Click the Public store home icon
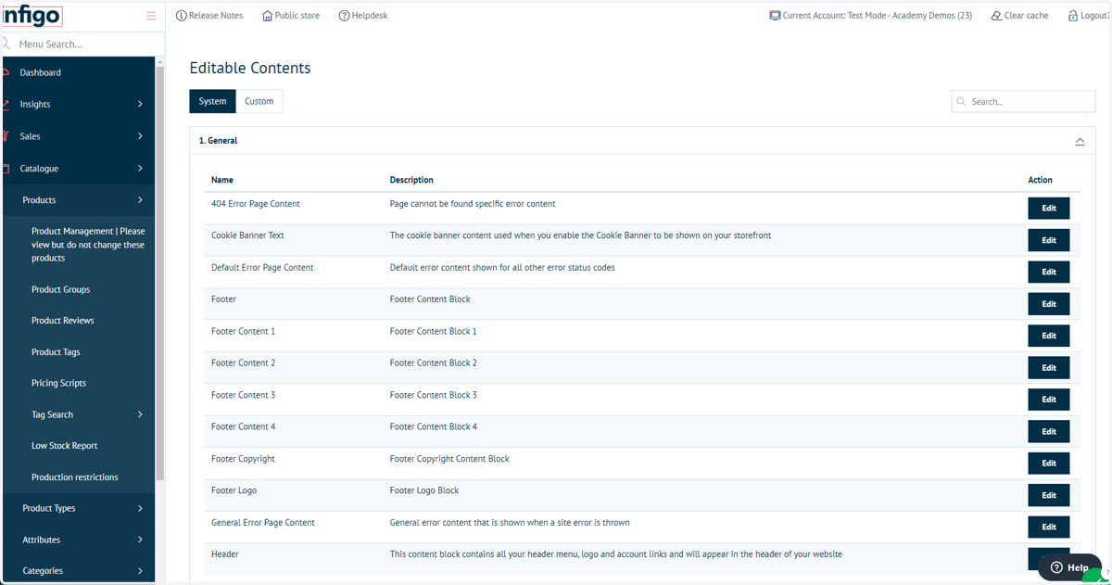The image size is (1112, 585). [268, 16]
